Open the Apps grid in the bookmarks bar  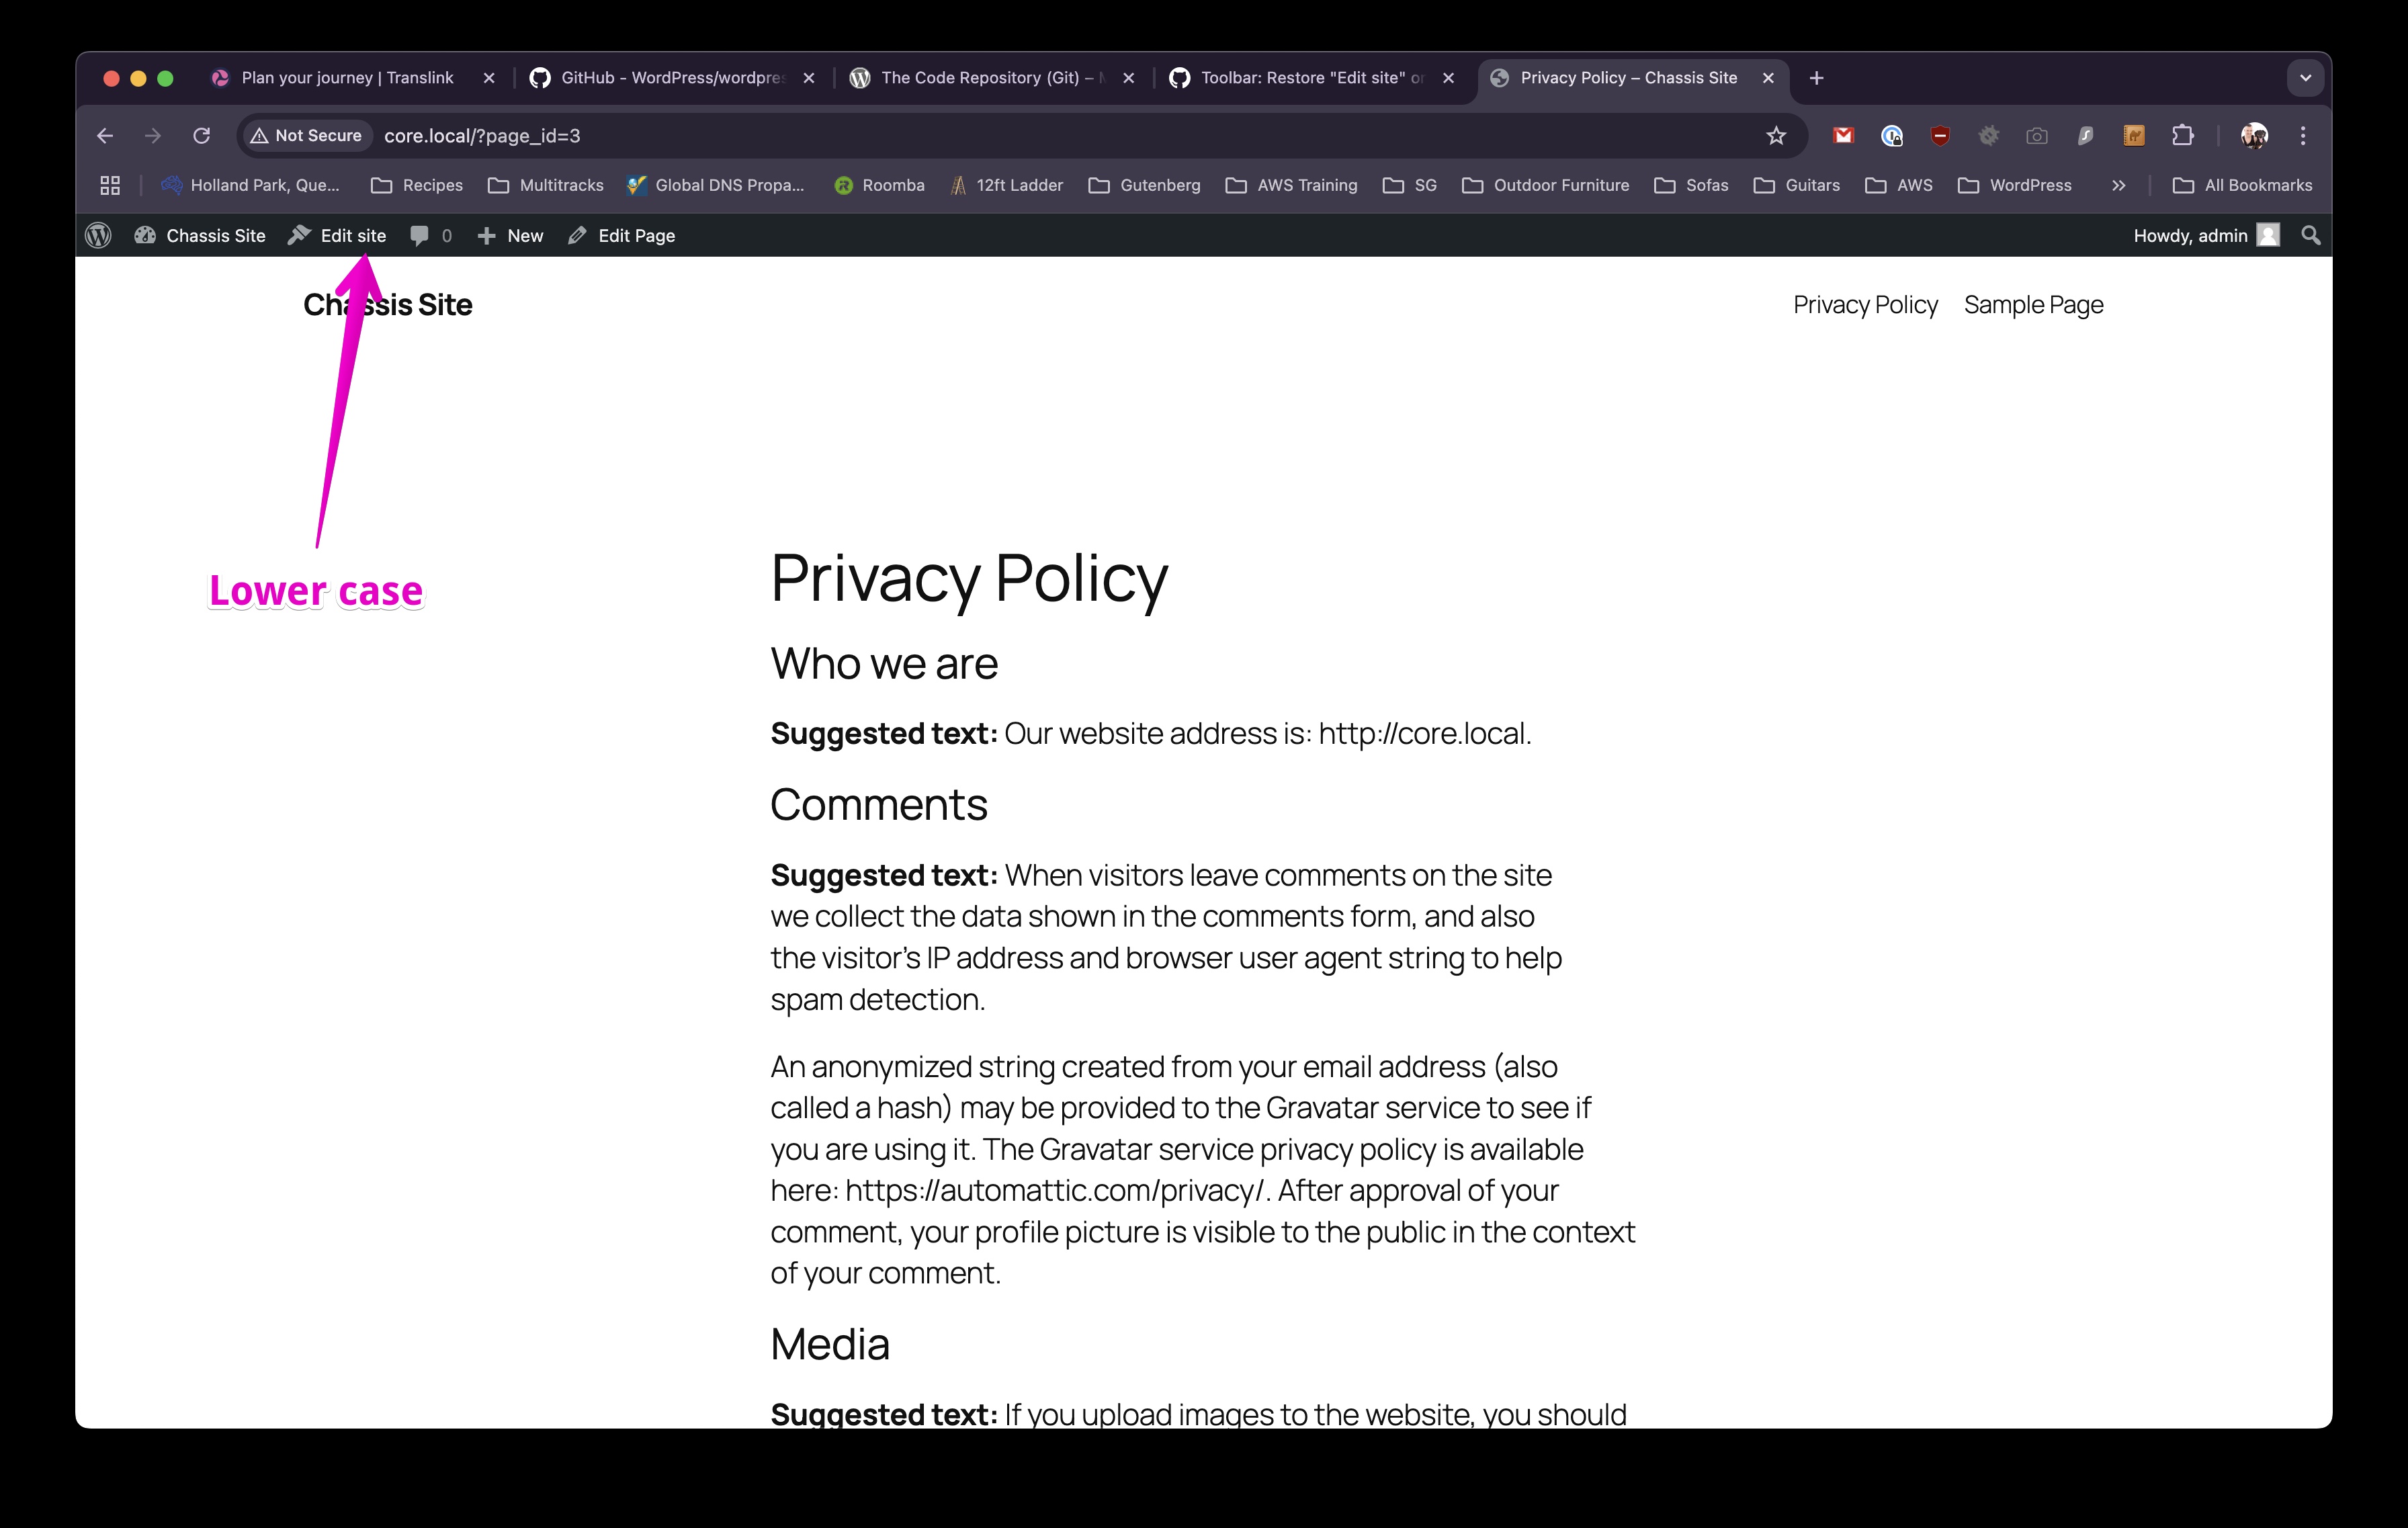(x=110, y=185)
